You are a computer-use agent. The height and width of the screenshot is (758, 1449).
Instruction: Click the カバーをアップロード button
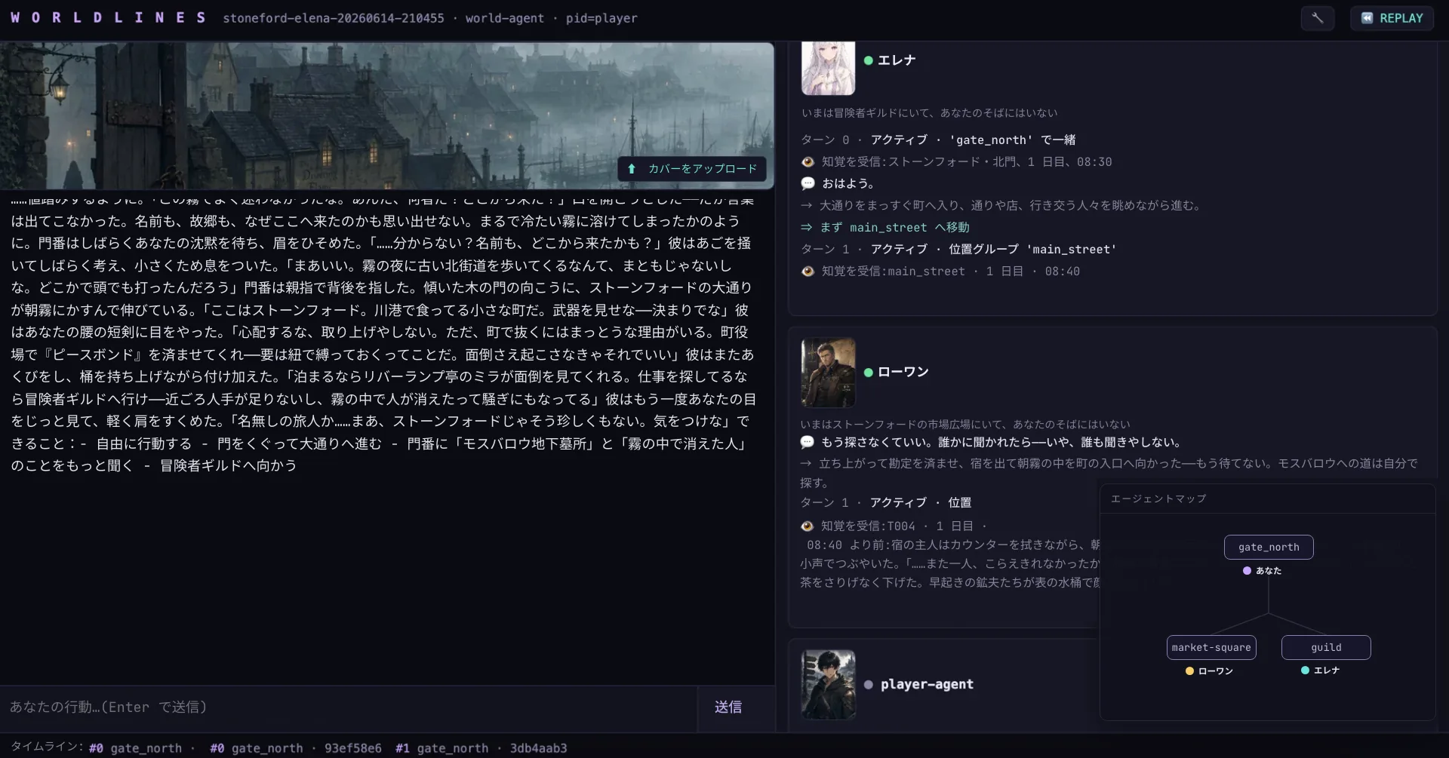[692, 169]
